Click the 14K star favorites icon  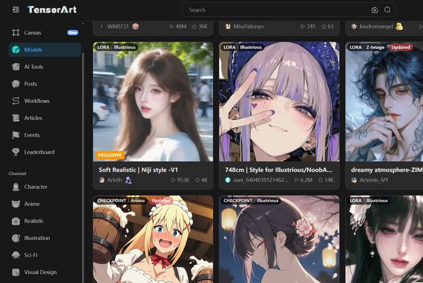(321, 180)
